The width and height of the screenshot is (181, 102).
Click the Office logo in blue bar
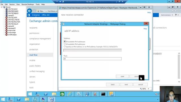coord(29,15)
